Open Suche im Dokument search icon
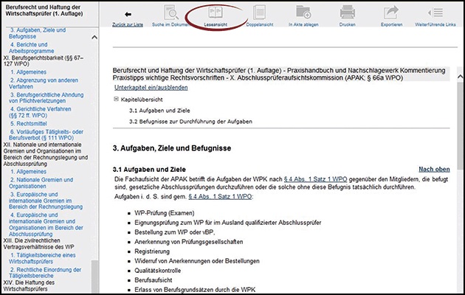Viewport: 465px width, 295px height. coord(168,13)
